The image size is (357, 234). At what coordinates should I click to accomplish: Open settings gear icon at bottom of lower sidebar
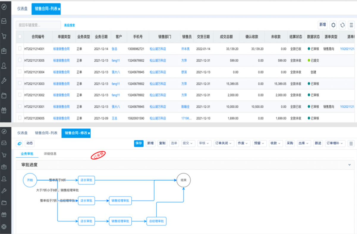[x=4, y=227]
